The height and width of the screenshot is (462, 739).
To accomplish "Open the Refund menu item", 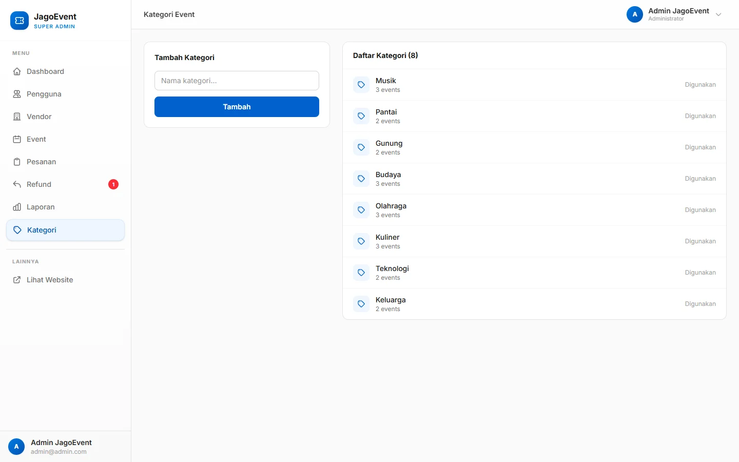I will [x=65, y=184].
